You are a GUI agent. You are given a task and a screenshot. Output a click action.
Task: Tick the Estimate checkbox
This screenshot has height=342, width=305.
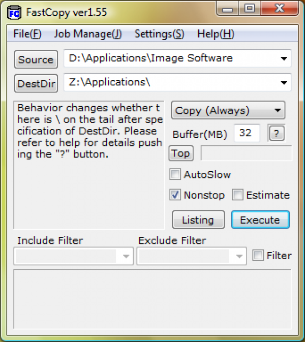[x=238, y=195]
